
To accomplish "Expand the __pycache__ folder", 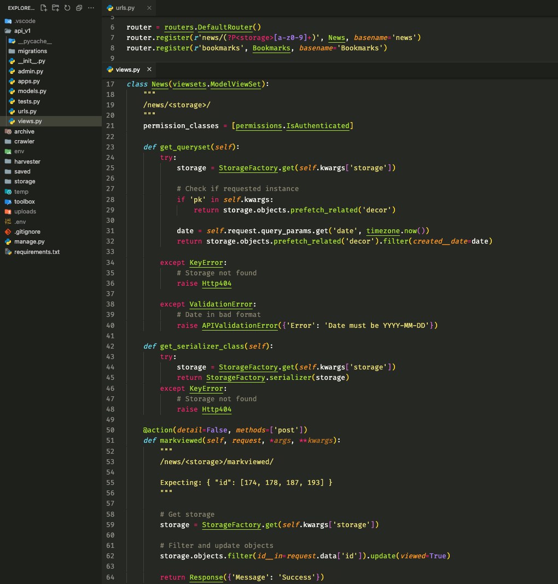I will (51, 41).
